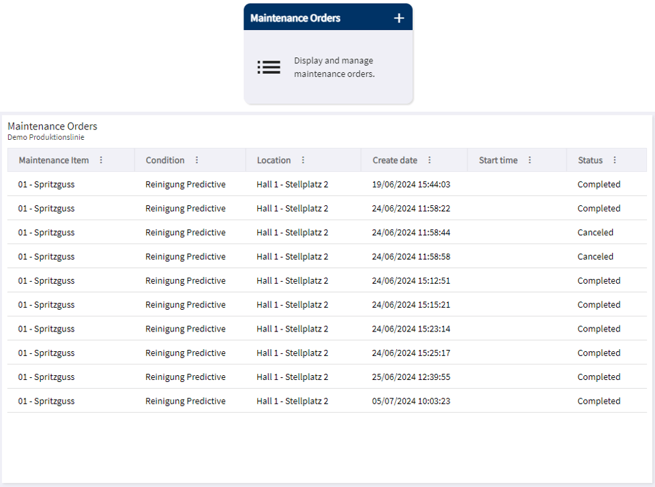Click the Reinigung Predictive condition in the first row
This screenshot has height=487, width=655.
click(x=185, y=183)
